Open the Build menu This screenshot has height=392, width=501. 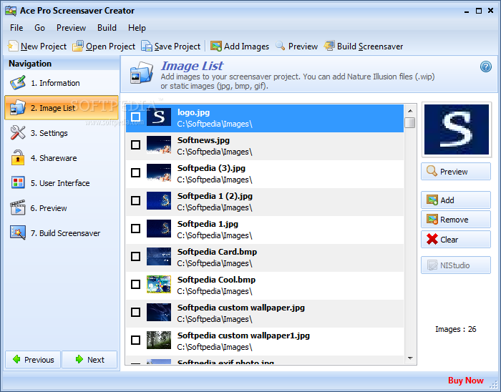pos(107,28)
